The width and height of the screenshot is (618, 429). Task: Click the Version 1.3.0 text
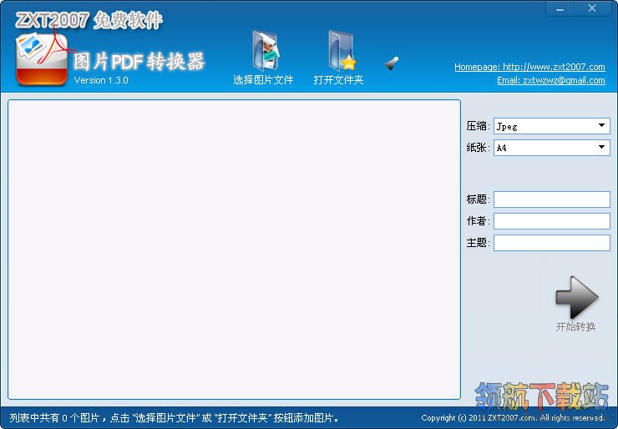click(x=101, y=80)
